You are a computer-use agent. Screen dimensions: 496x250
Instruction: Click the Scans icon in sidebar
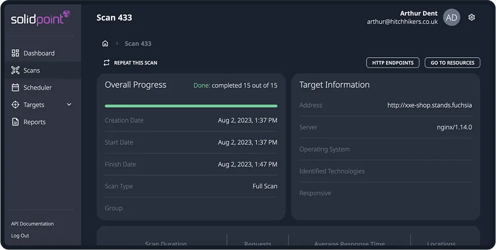pyautogui.click(x=15, y=71)
